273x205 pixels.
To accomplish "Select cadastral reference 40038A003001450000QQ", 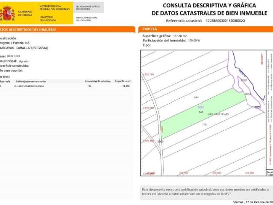I will pos(225,20).
